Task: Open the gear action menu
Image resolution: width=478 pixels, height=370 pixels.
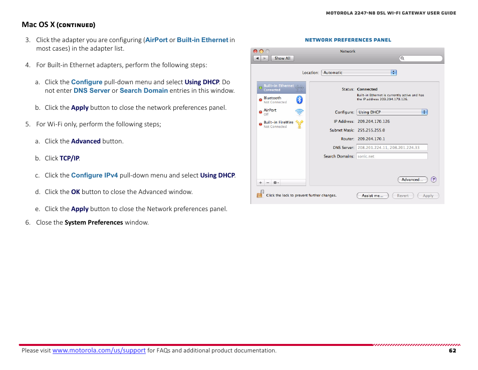Action: 276,182
